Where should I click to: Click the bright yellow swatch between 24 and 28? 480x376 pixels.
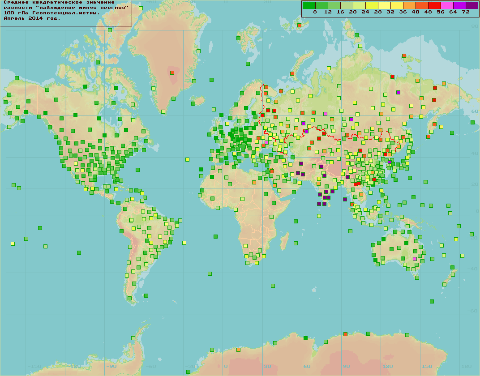point(372,5)
